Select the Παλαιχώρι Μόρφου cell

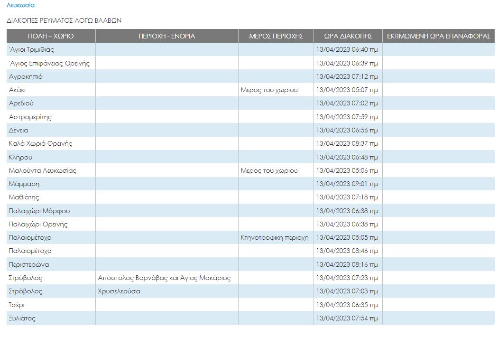pyautogui.click(x=51, y=211)
